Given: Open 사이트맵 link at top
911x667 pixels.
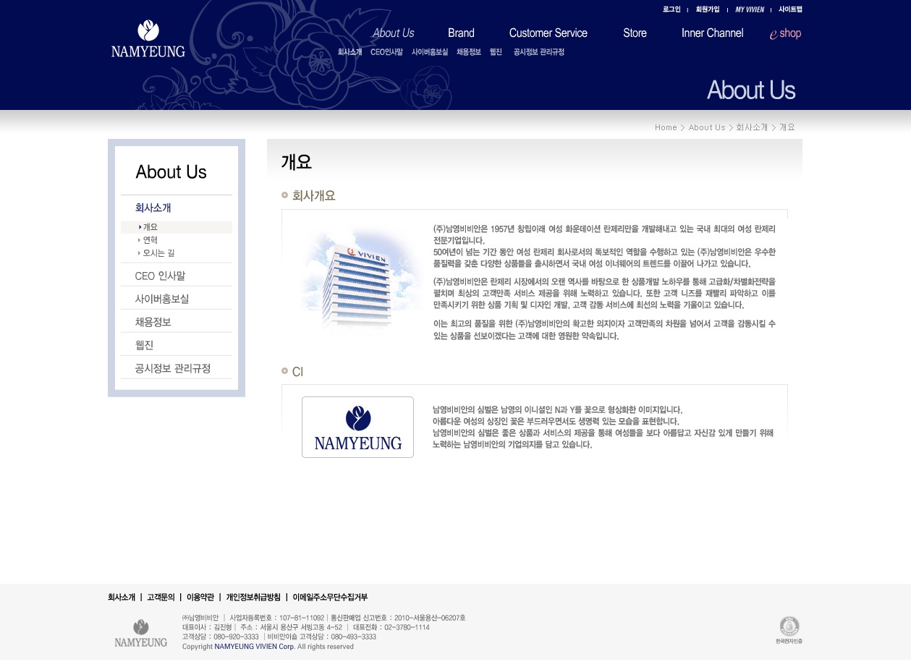Looking at the screenshot, I should pyautogui.click(x=790, y=9).
